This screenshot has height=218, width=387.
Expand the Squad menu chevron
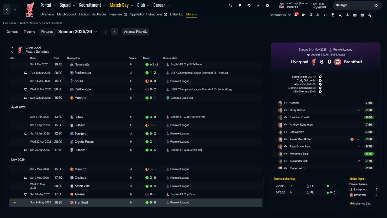(x=74, y=5)
